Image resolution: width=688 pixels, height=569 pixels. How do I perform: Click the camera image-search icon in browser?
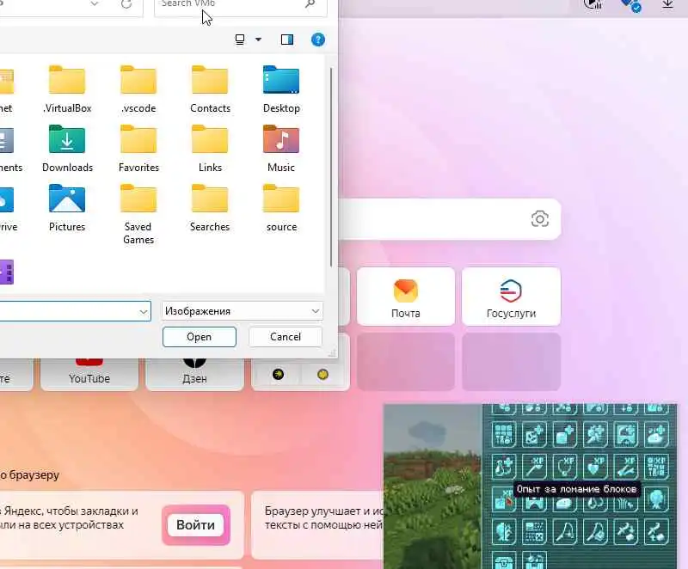(540, 218)
